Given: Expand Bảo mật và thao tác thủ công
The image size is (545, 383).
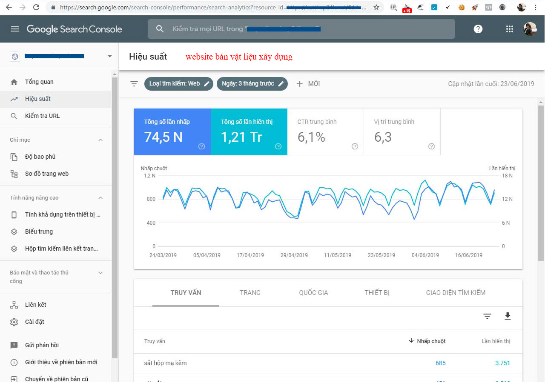Looking at the screenshot, I should (100, 273).
